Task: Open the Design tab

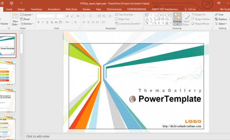Action: (21, 9)
